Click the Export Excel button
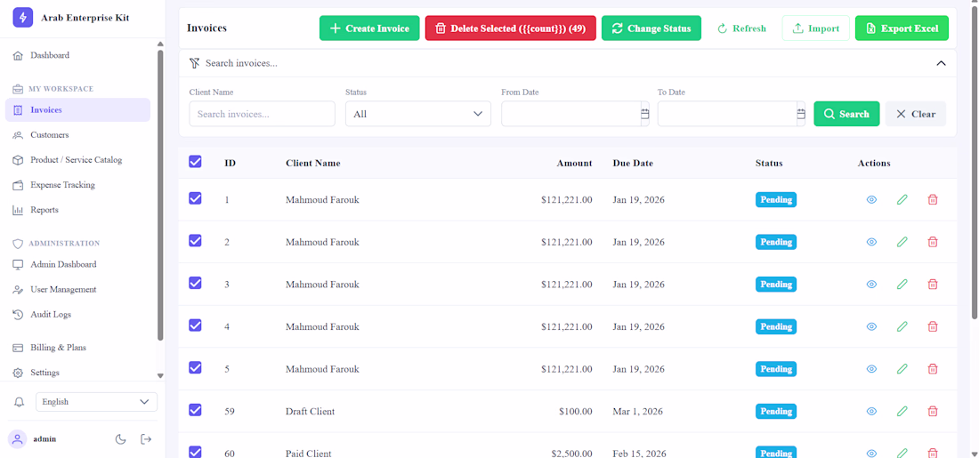 pyautogui.click(x=902, y=28)
